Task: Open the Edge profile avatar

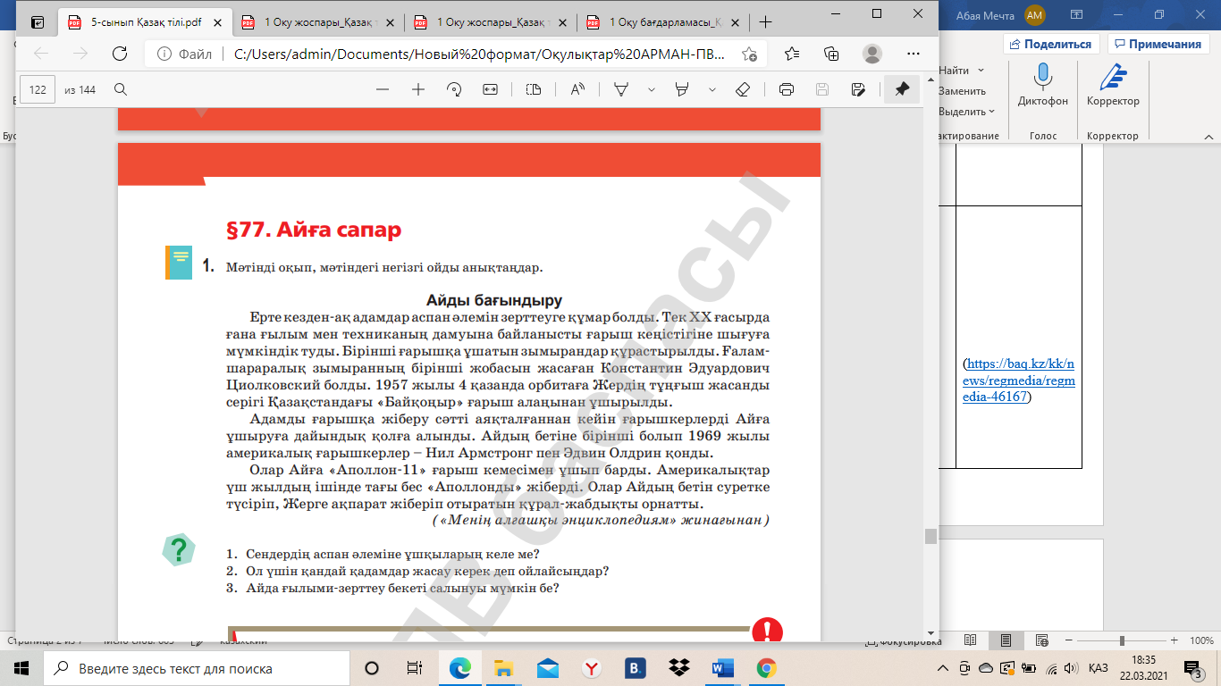Action: pyautogui.click(x=872, y=54)
